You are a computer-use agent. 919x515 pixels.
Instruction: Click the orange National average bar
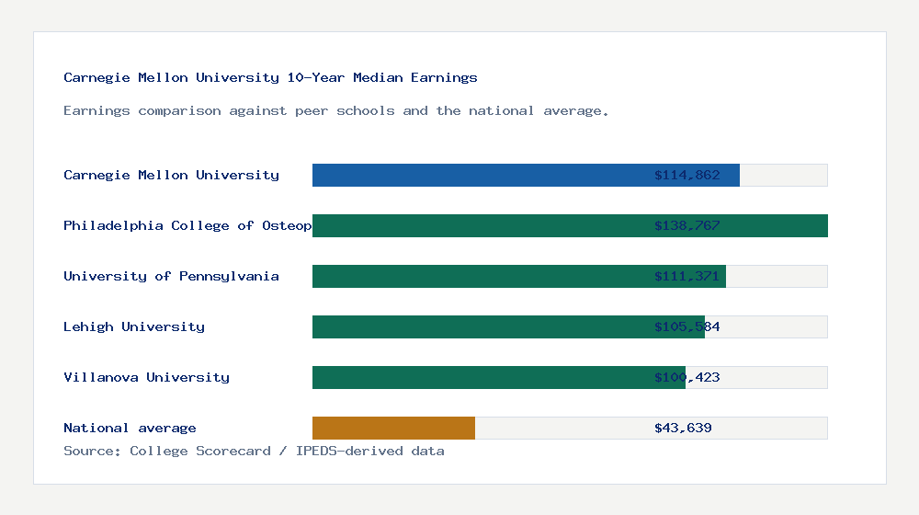393,429
